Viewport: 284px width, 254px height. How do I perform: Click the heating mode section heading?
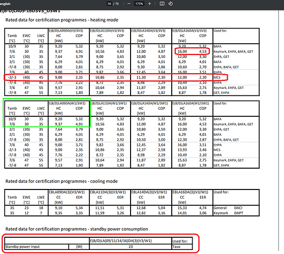point(62,20)
